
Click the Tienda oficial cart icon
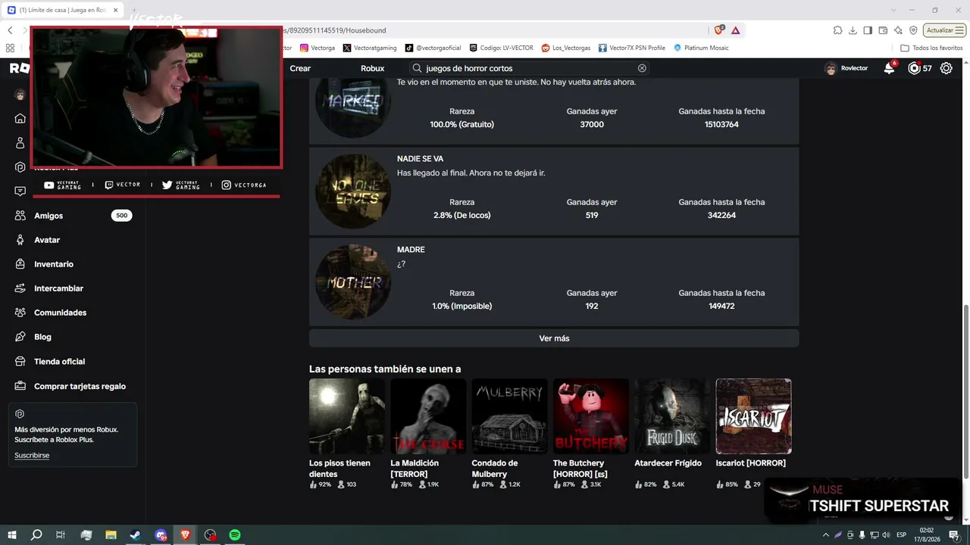[x=20, y=362]
